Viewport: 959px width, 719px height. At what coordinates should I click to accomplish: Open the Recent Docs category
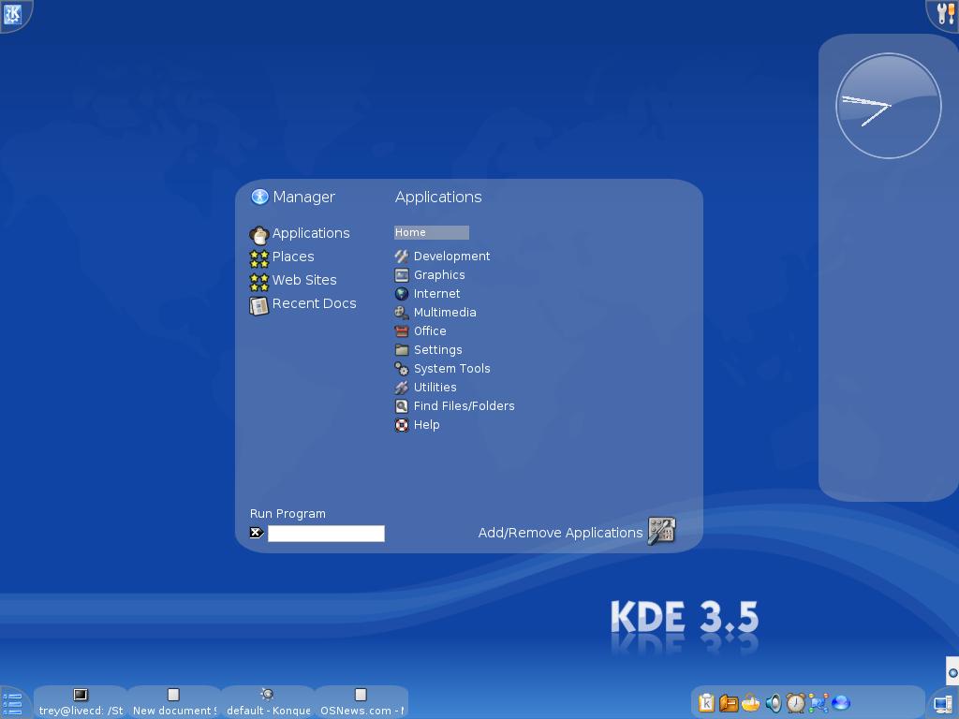click(315, 303)
